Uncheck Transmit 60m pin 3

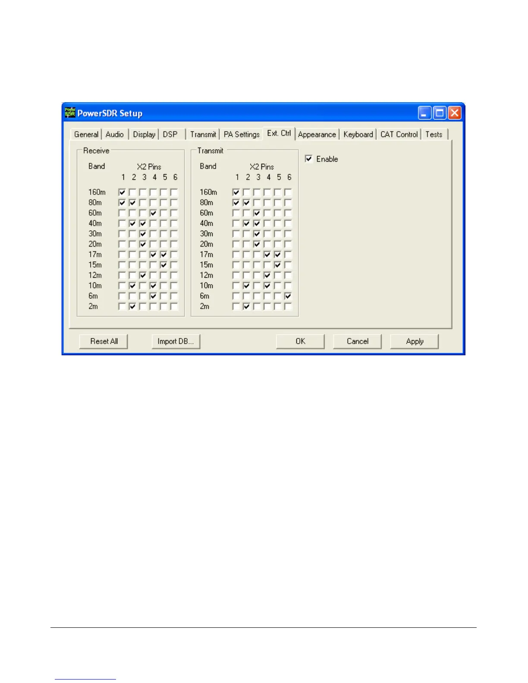pyautogui.click(x=257, y=213)
